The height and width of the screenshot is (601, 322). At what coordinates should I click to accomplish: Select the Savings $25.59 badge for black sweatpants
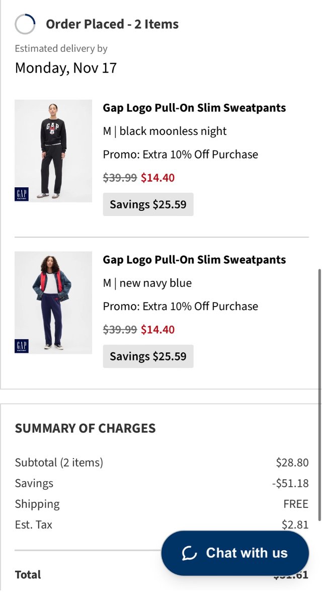pyautogui.click(x=148, y=204)
